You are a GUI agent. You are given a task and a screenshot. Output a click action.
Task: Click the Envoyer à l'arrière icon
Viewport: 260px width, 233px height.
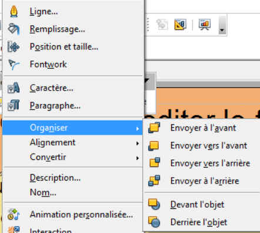pos(154,181)
